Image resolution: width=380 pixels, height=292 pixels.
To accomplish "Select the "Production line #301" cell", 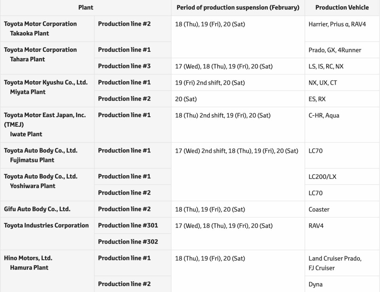I will point(128,226).
